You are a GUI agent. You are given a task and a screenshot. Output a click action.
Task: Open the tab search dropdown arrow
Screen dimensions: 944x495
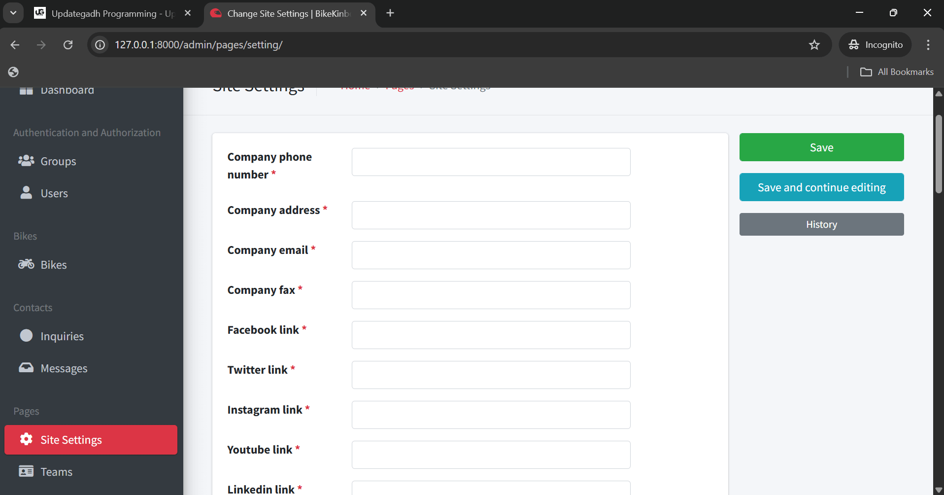pyautogui.click(x=13, y=13)
